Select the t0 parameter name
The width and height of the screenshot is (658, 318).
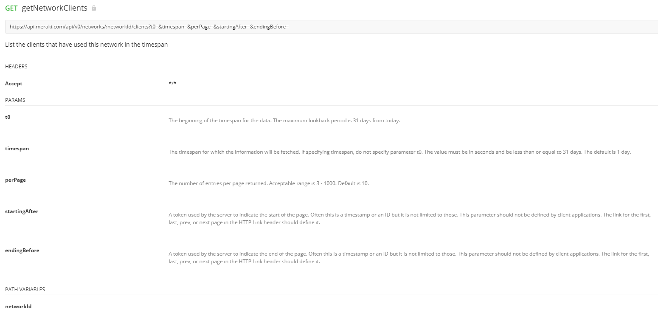(8, 117)
